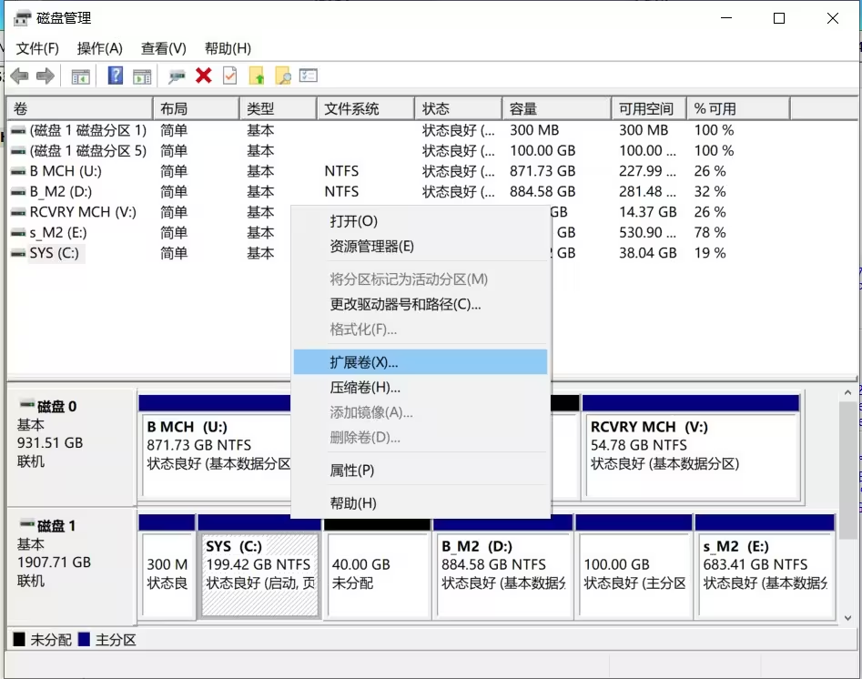Screen dimensions: 862x679
Task: Click the back navigation arrow icon
Action: pyautogui.click(x=18, y=76)
